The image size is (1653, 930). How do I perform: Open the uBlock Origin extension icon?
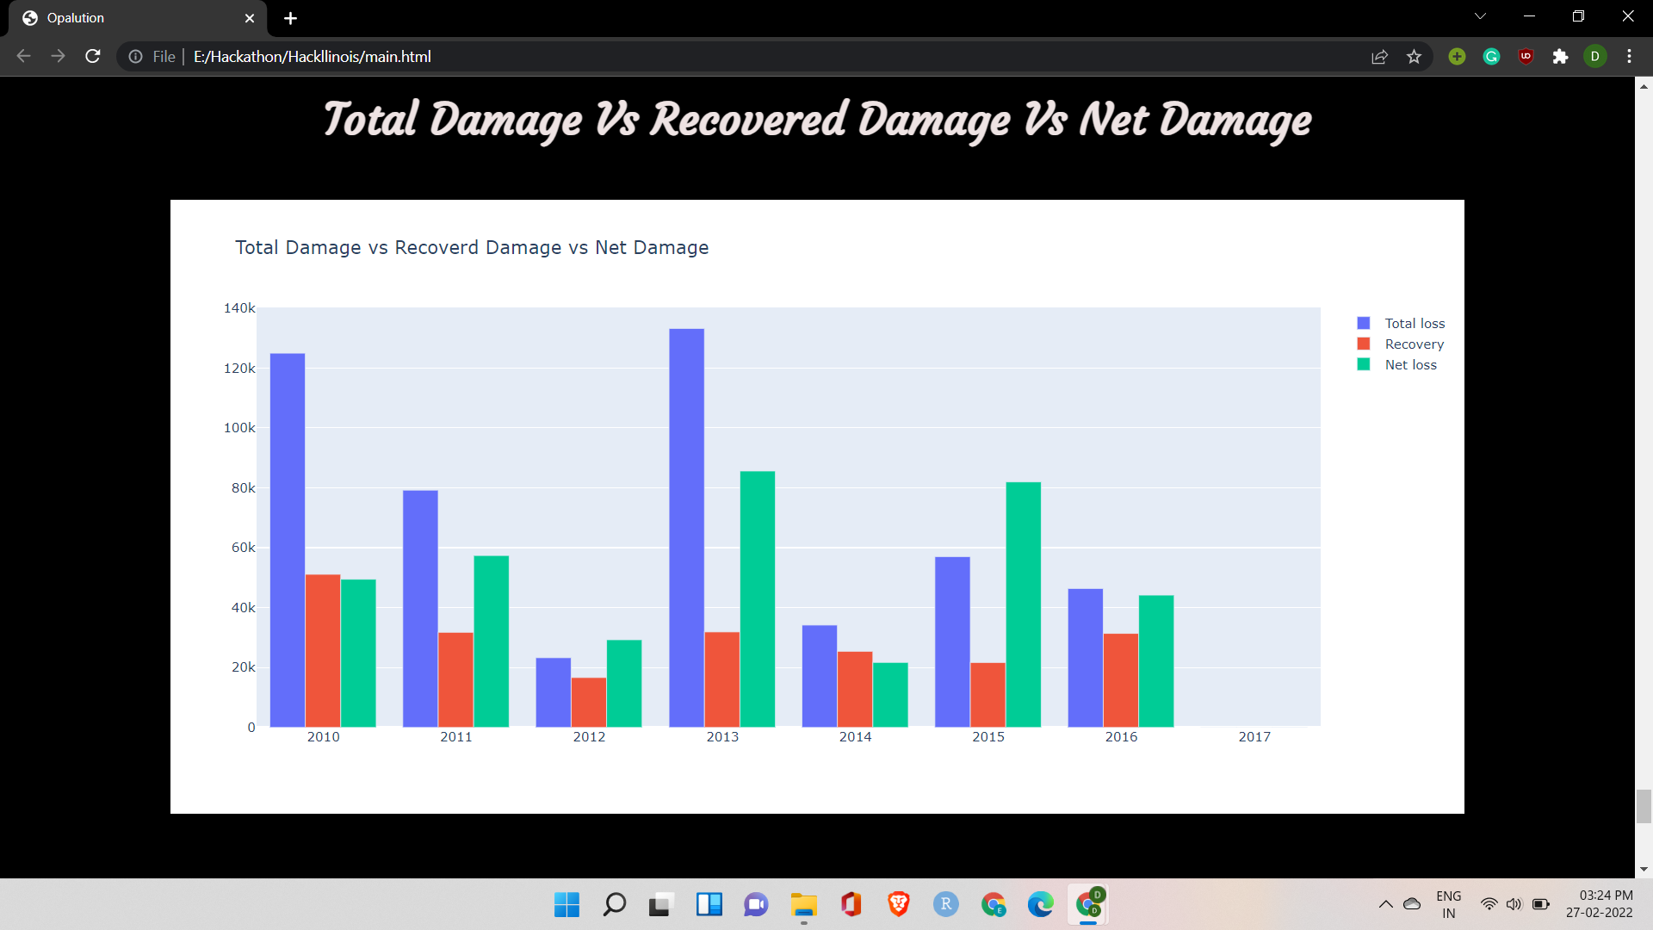pos(1526,57)
